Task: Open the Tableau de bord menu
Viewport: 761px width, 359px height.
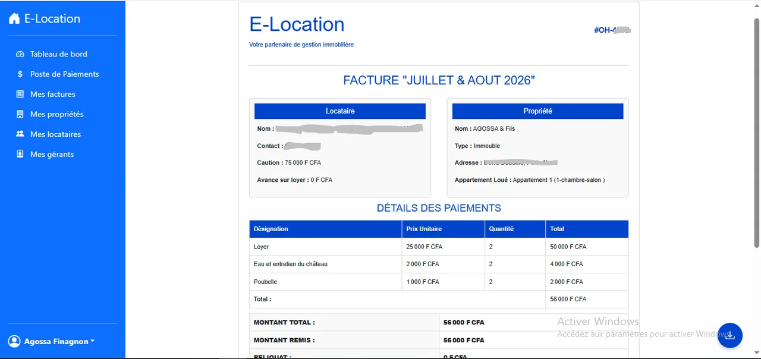Action: point(59,54)
